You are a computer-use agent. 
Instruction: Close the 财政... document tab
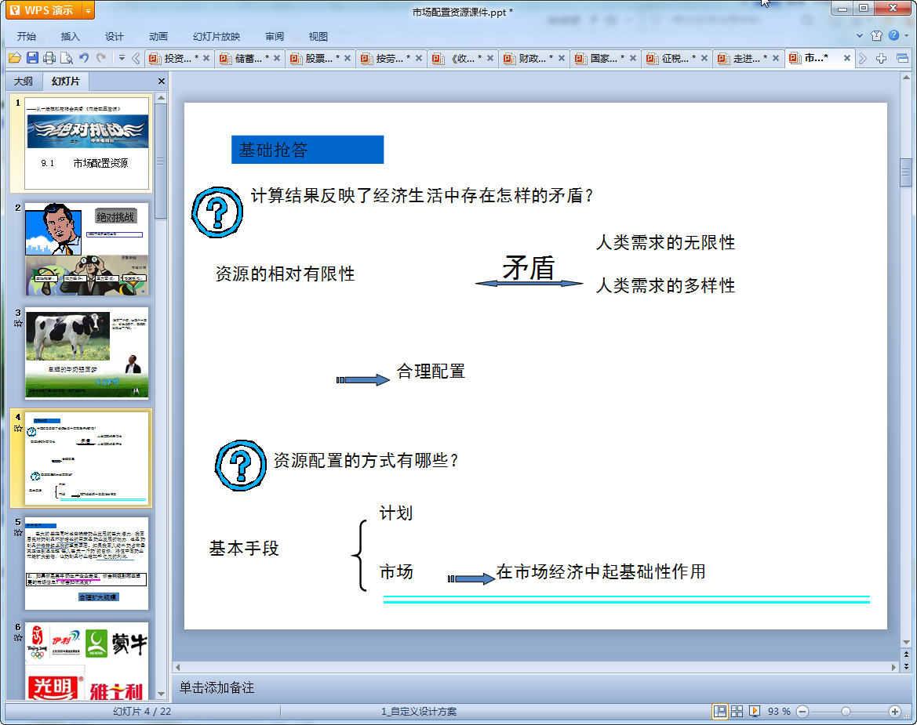tap(562, 59)
